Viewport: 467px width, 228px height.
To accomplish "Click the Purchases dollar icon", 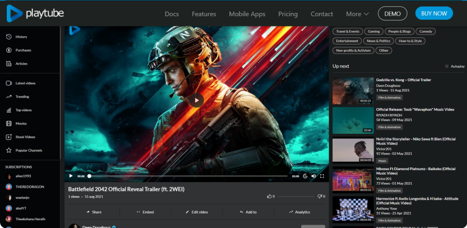I will click(x=9, y=50).
